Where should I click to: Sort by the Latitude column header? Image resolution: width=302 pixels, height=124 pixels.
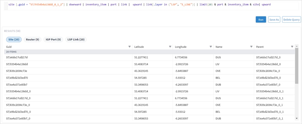click(139, 47)
